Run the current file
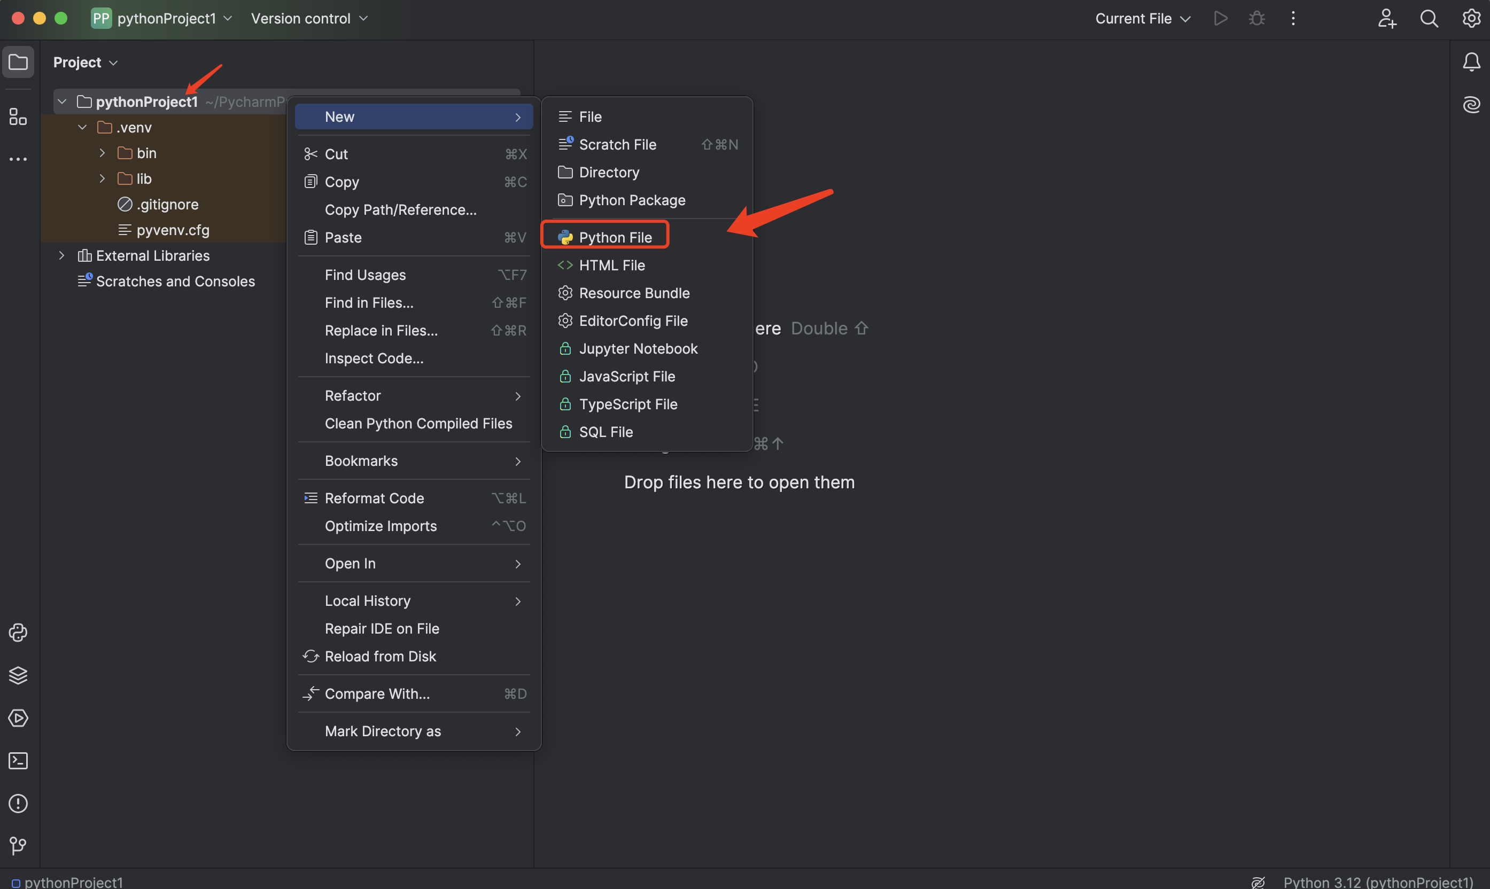Screen dimensions: 1490x889 tap(1221, 19)
